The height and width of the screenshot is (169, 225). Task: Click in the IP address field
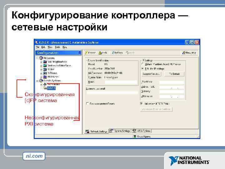[x=172, y=82]
